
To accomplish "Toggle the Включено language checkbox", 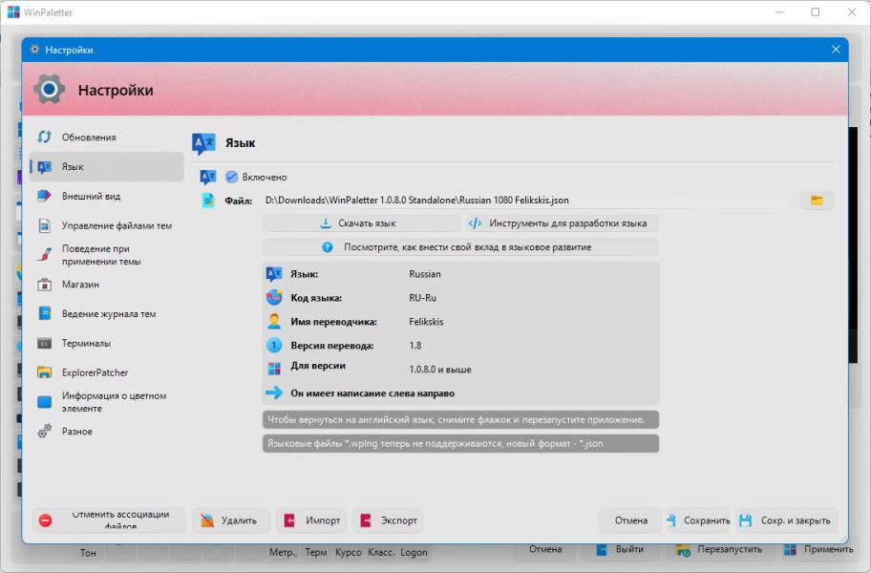I will pos(232,177).
